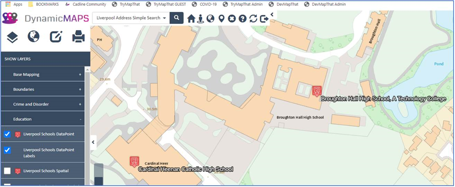The height and width of the screenshot is (187, 455).
Task: Click the toolbar globe icon
Action: coord(210,19)
